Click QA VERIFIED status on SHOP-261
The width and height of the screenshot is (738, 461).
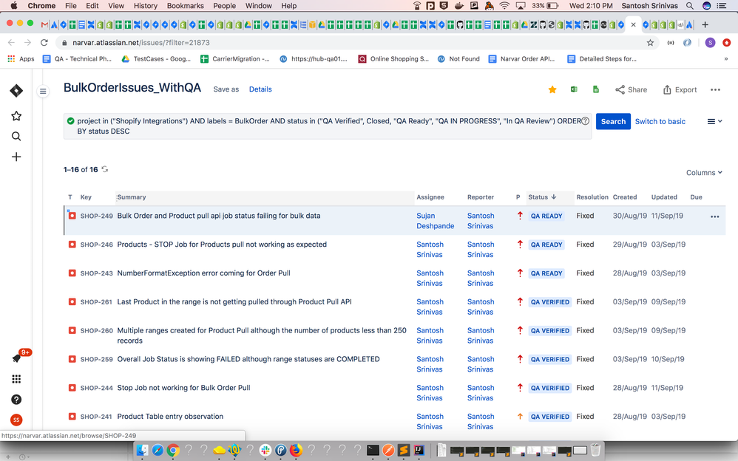click(x=549, y=302)
